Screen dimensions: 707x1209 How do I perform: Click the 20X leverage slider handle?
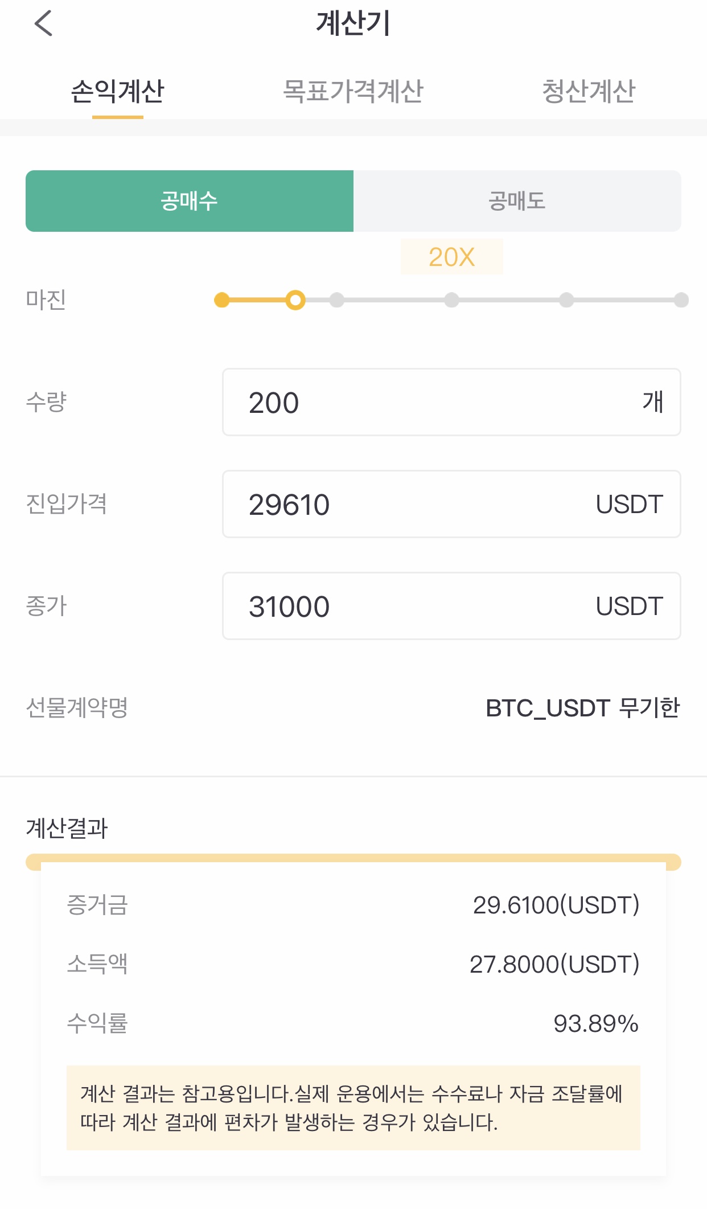295,300
